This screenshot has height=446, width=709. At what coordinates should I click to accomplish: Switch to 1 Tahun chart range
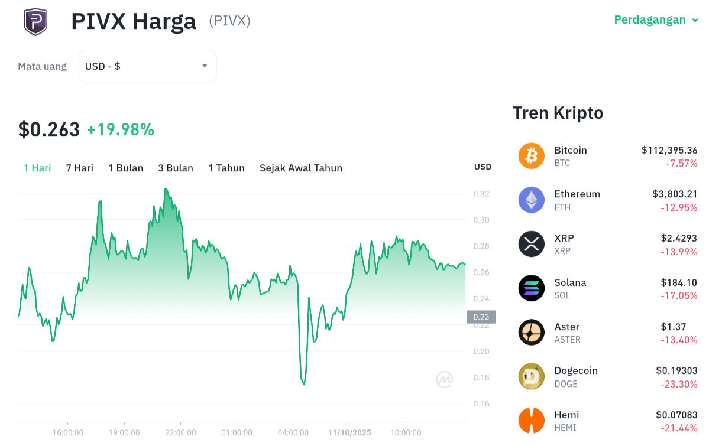click(x=226, y=168)
